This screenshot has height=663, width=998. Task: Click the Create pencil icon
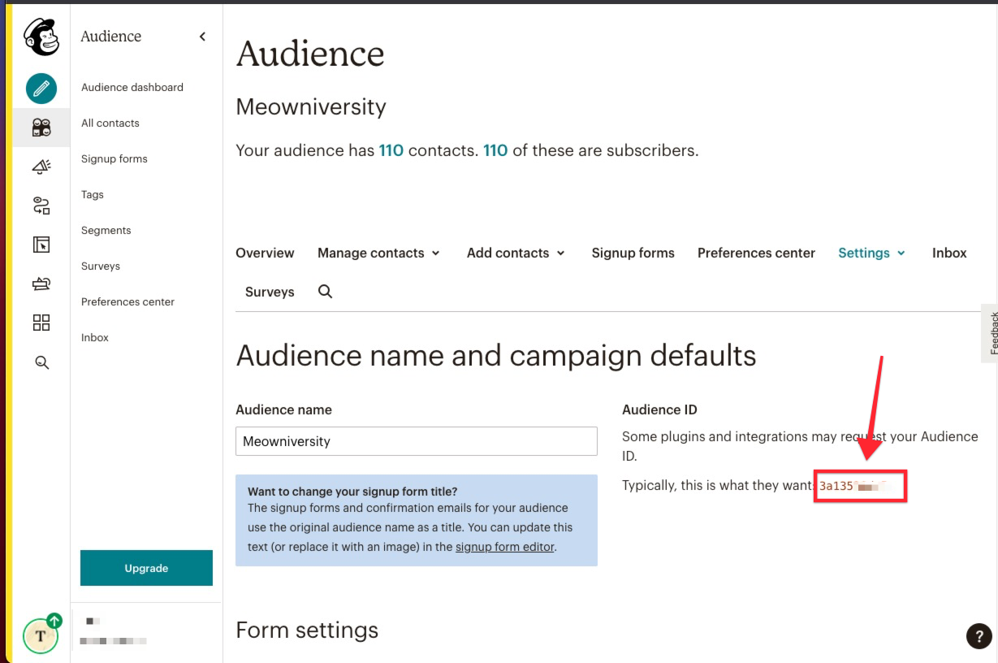click(41, 88)
